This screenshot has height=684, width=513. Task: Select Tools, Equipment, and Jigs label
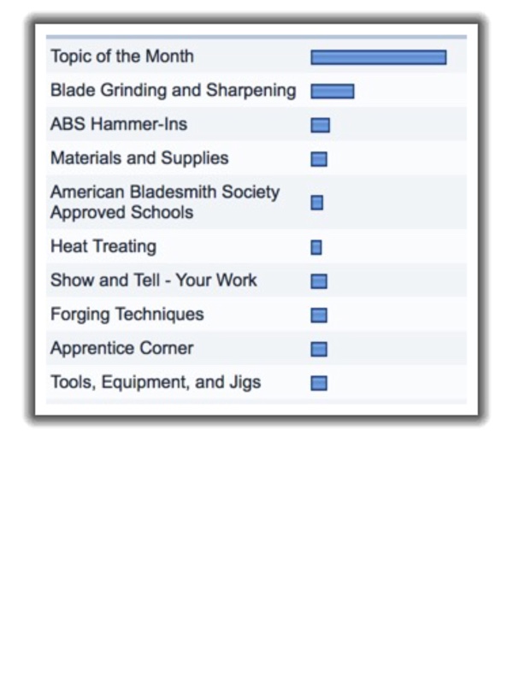point(156,382)
